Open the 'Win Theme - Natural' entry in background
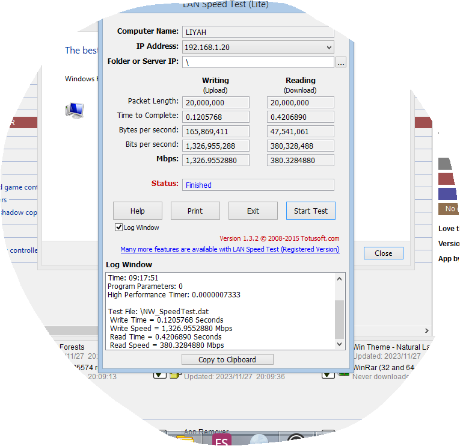Viewport: 460px width, 446px height. 391,347
